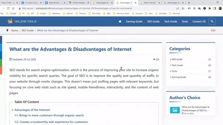
Task: Click the forward navigation arrow
Action: [x=3, y=8]
